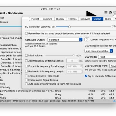116x116 pixels.
Task: Select the 'Dance No. 1 for orc' row
Action: tap(11, 59)
